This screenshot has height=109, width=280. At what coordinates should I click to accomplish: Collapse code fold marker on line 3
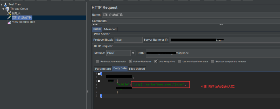point(99,81)
